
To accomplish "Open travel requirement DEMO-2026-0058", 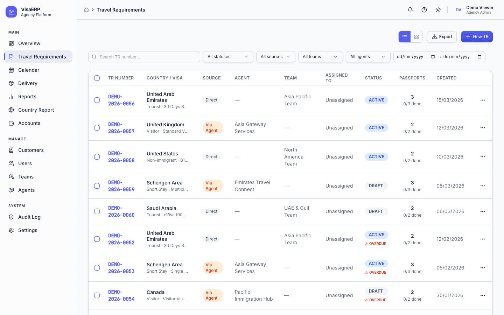I will (x=121, y=157).
